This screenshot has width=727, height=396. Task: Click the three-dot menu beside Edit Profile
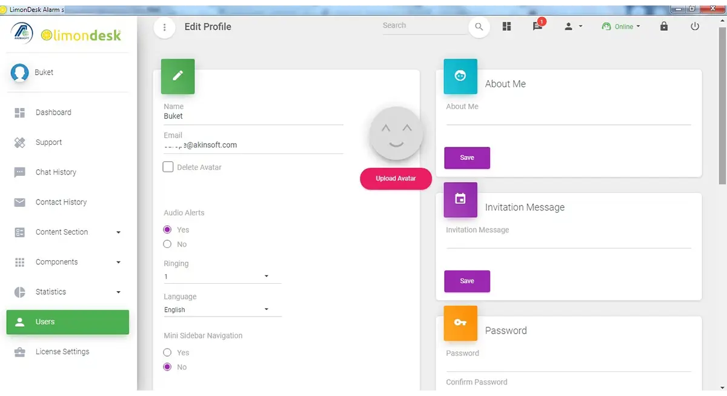coord(164,27)
